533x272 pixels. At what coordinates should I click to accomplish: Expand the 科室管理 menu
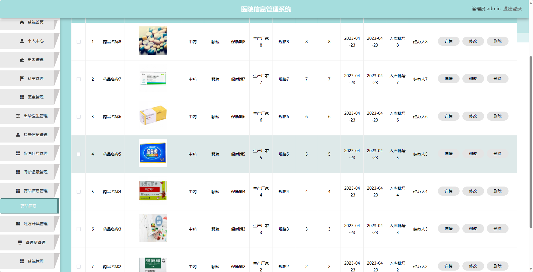(30, 78)
